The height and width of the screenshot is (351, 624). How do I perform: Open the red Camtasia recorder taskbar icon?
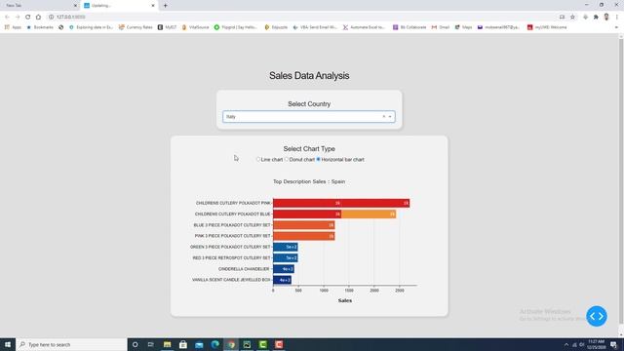[279, 344]
